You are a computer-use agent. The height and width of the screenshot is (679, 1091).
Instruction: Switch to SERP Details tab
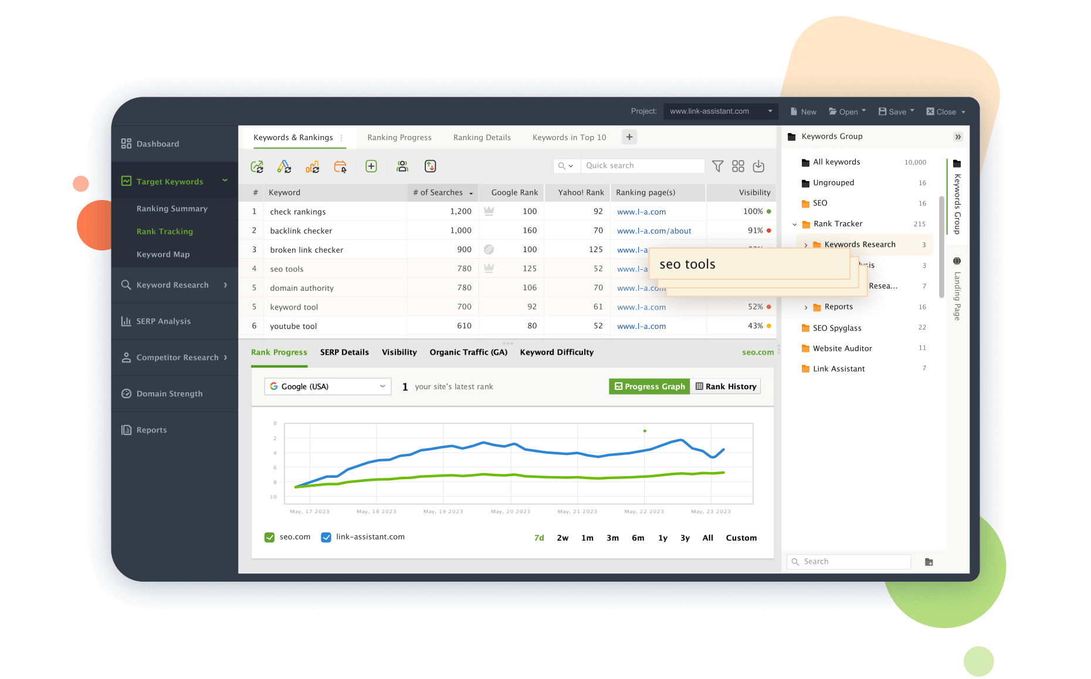click(344, 352)
